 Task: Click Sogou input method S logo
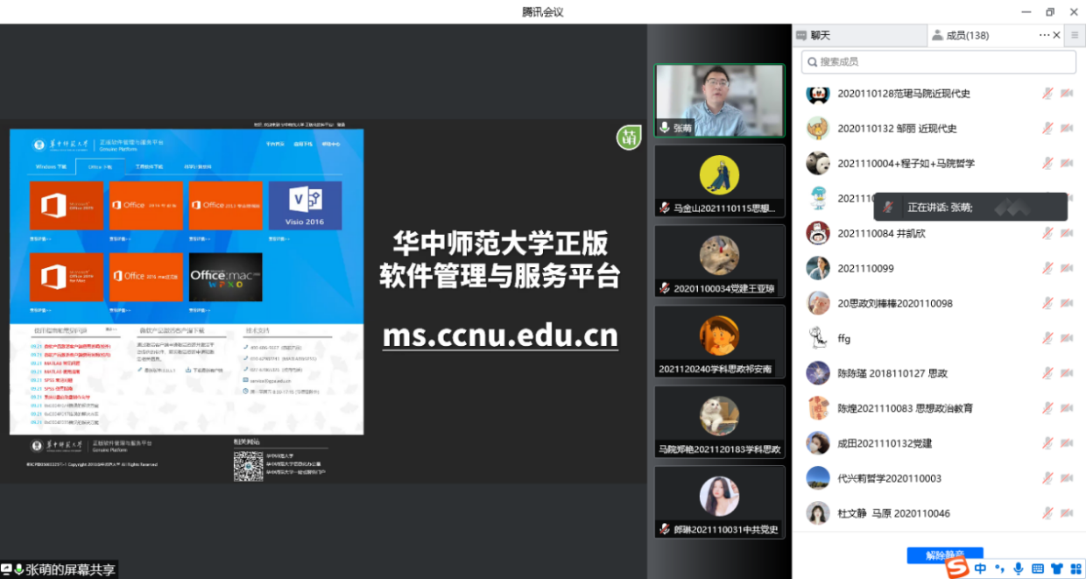959,568
